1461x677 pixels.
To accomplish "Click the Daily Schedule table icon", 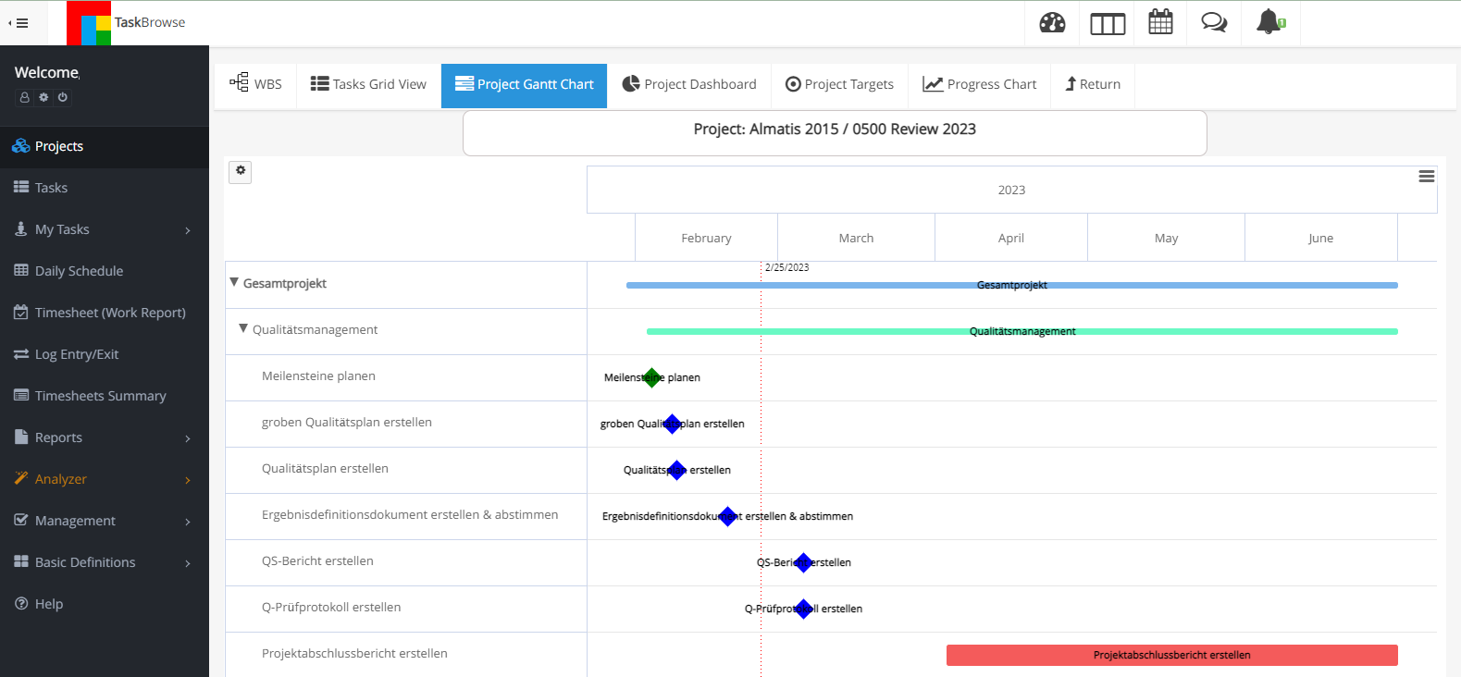I will click(21, 270).
